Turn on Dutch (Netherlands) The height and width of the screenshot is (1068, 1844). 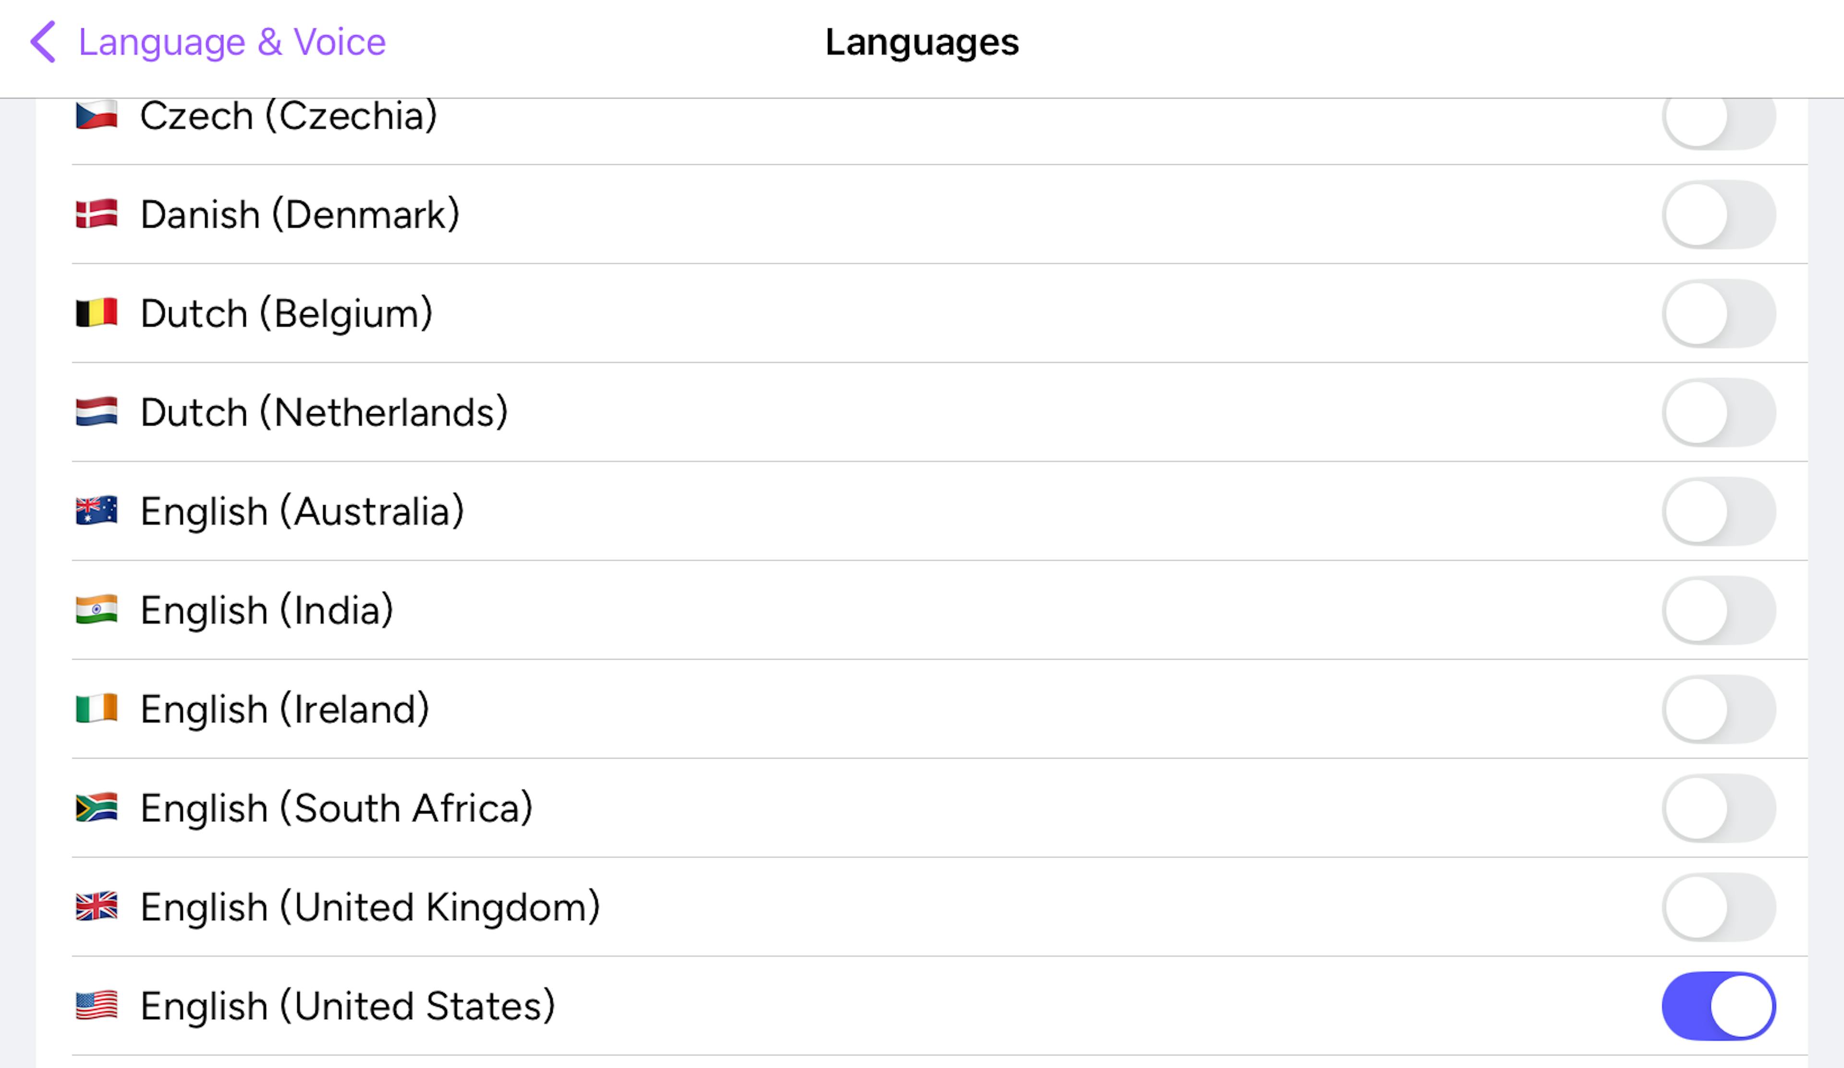tap(1720, 412)
